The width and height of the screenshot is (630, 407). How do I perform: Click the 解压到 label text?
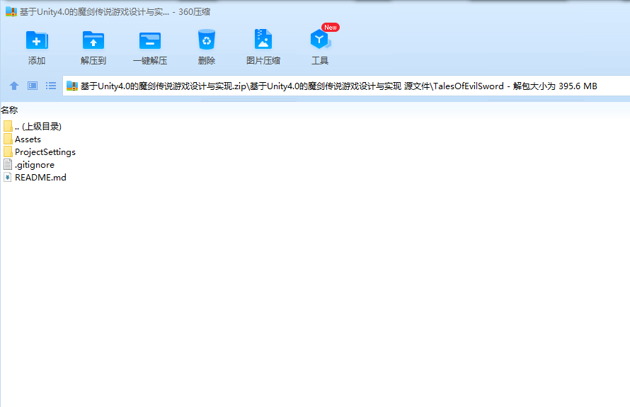(x=93, y=61)
